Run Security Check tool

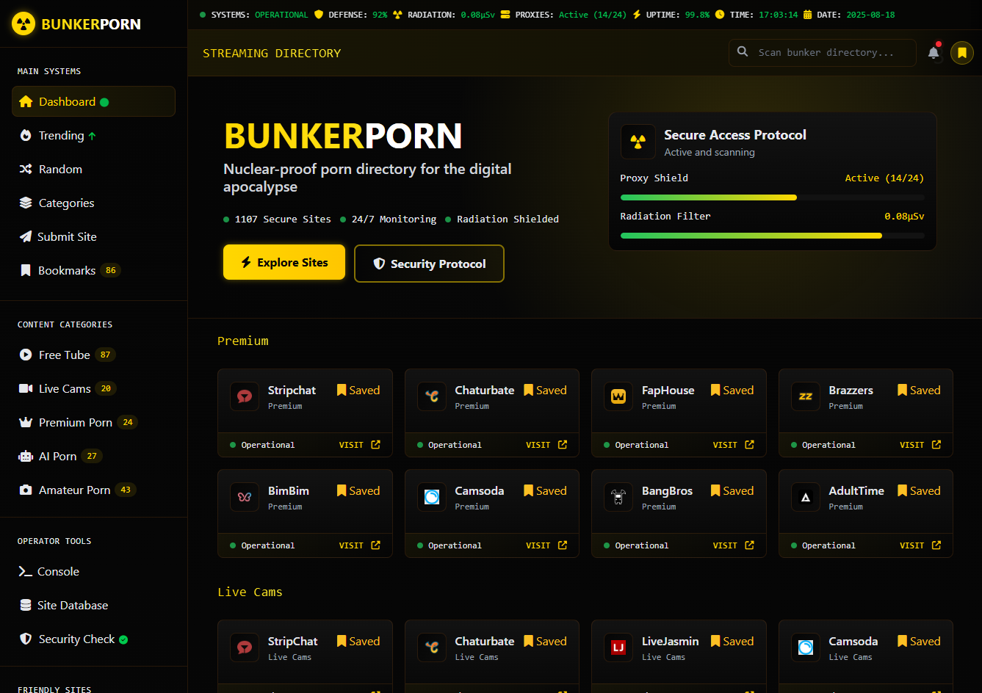pos(93,639)
